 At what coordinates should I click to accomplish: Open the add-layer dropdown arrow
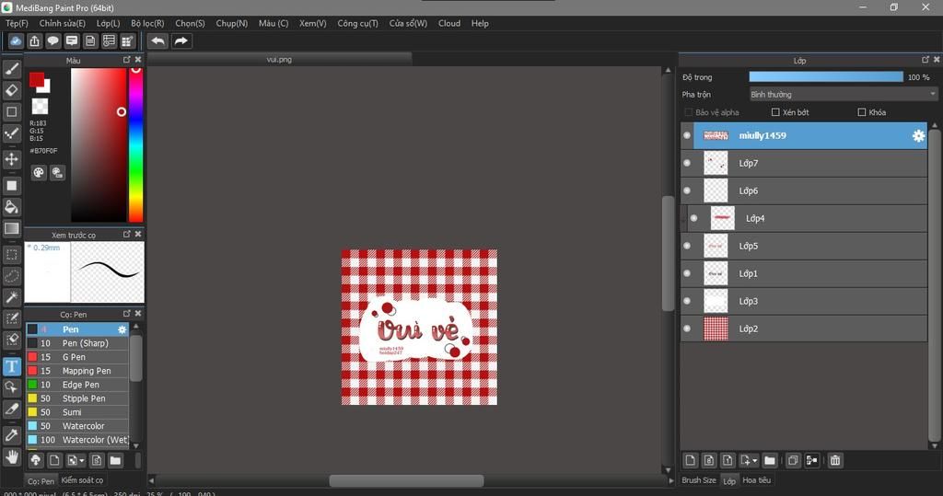tap(754, 461)
